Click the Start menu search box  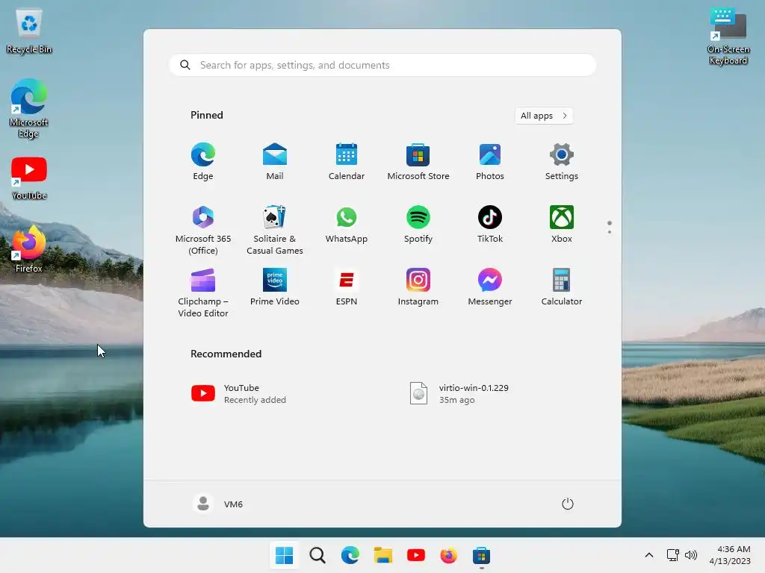(382, 66)
